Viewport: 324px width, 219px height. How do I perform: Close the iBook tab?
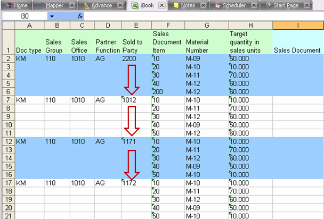(161, 5)
